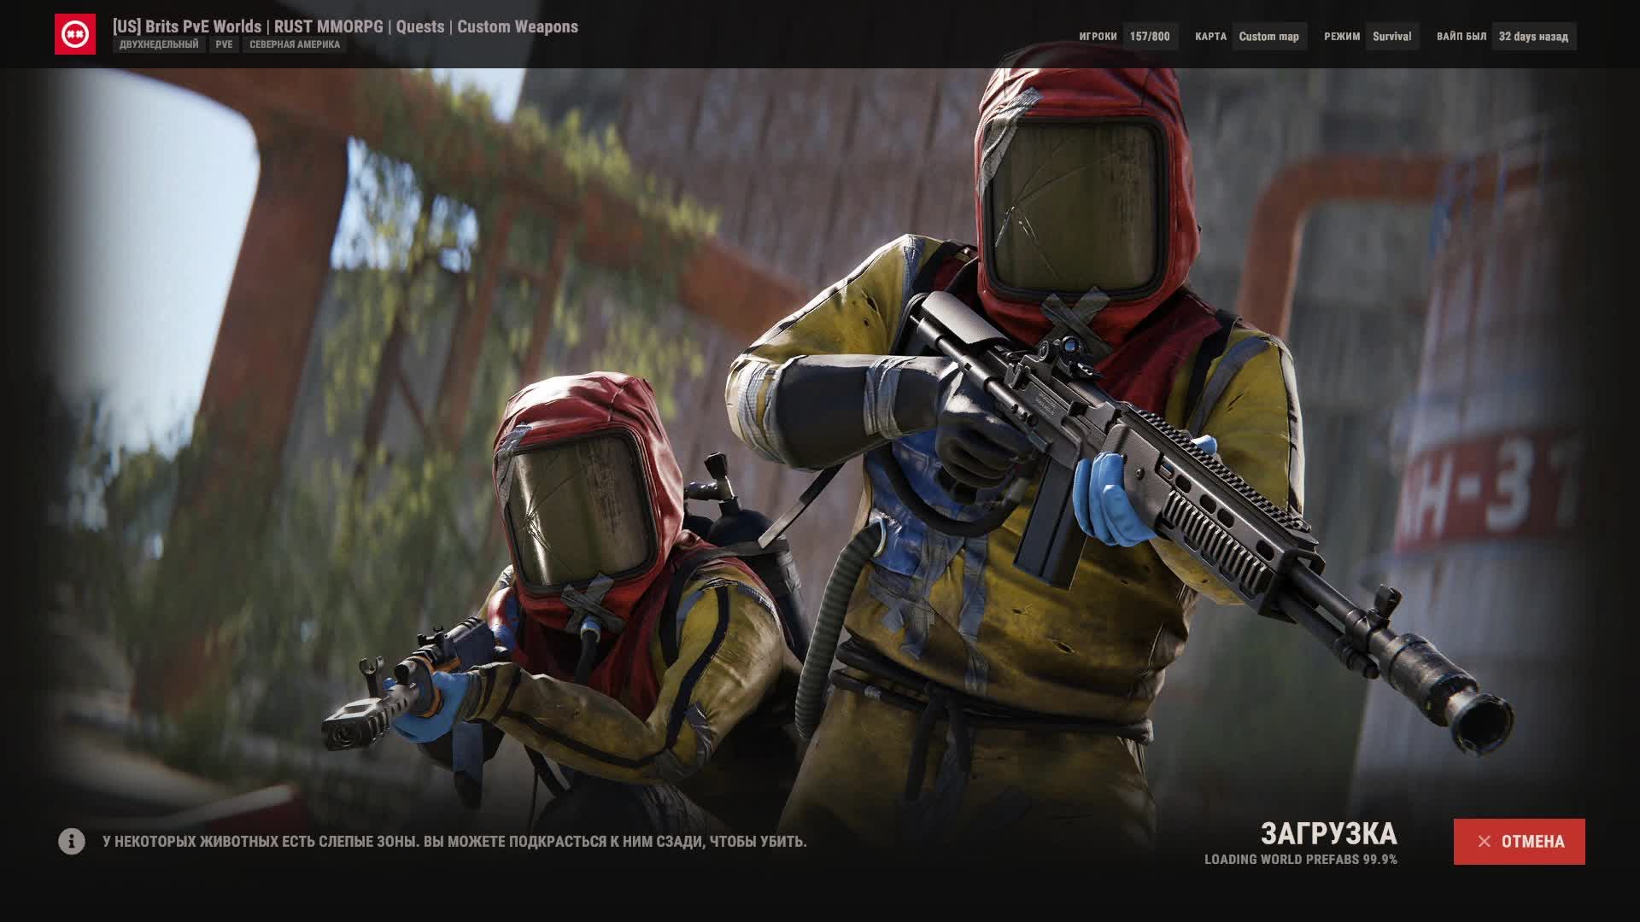Viewport: 1640px width, 922px height.
Task: Click the red server logo icon
Action: [75, 34]
